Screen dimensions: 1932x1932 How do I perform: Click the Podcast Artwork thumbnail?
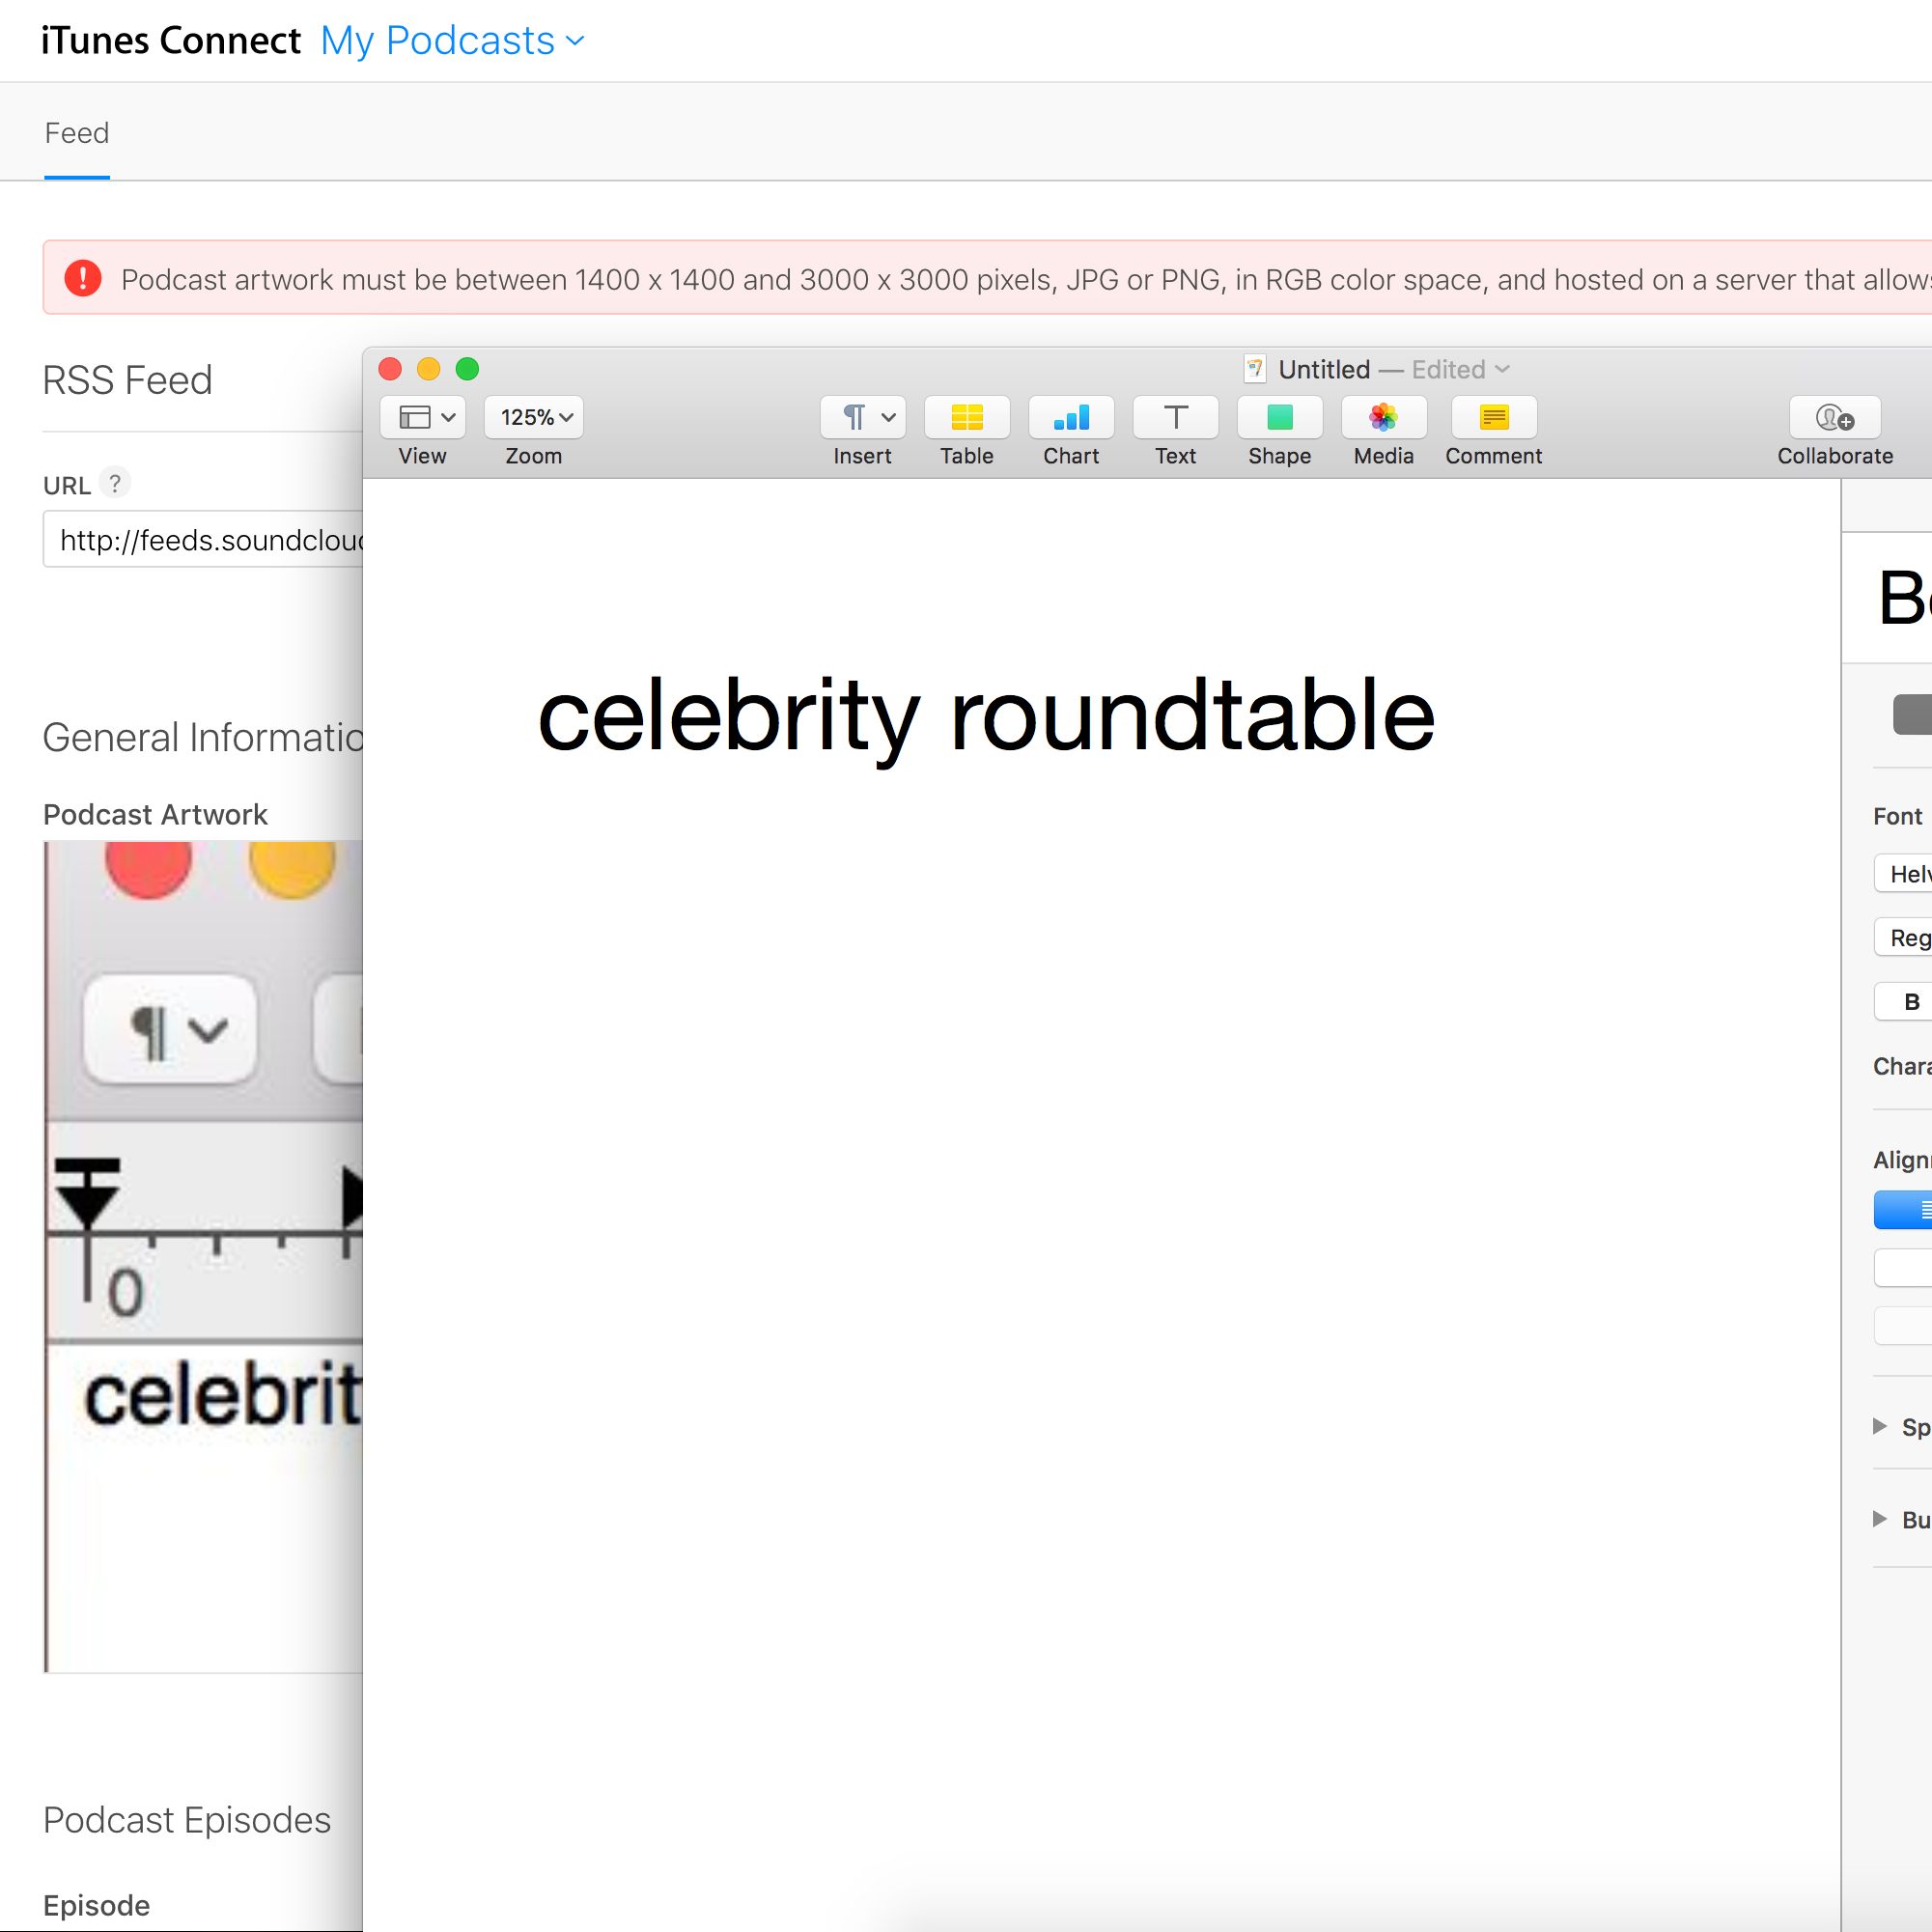coord(204,1256)
